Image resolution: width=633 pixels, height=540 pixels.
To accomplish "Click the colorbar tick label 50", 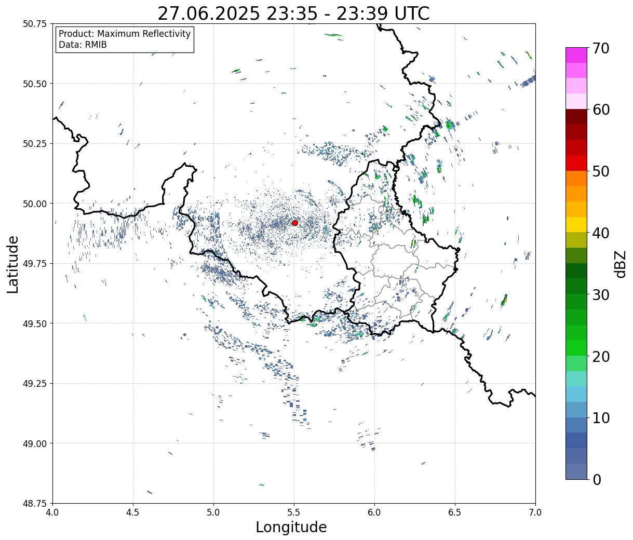I will (x=600, y=171).
